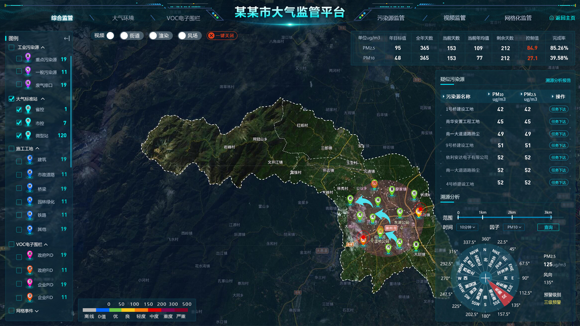
Task: Click the yellow 良 color in AQI legend
Action: pyautogui.click(x=128, y=310)
